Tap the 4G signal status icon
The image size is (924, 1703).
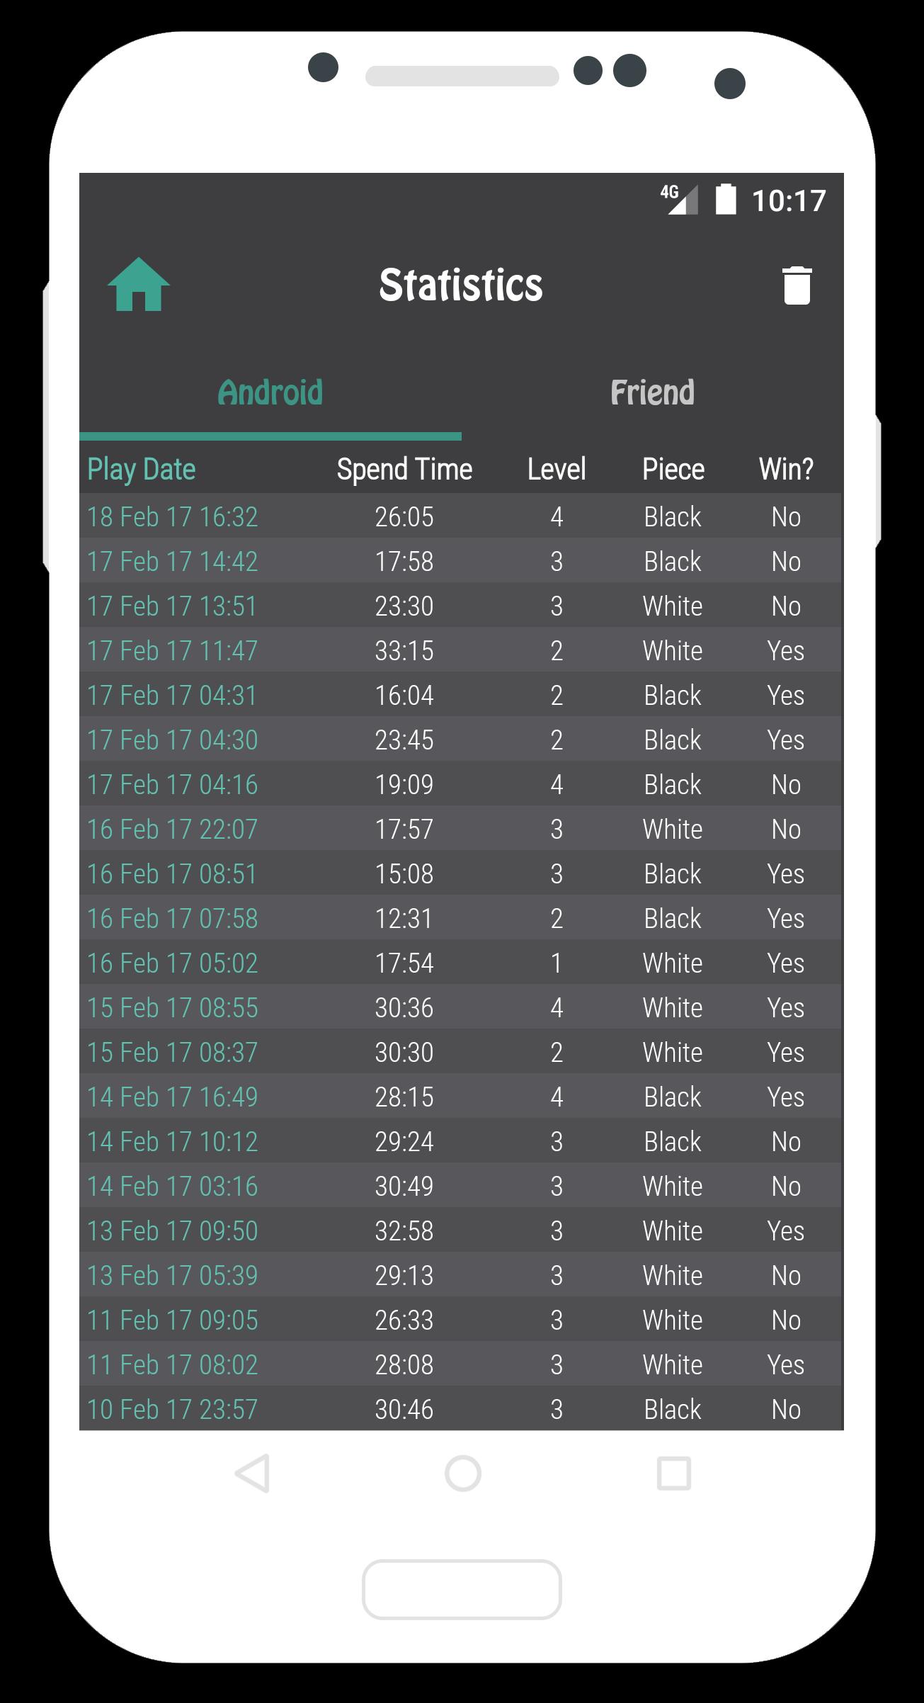point(679,199)
